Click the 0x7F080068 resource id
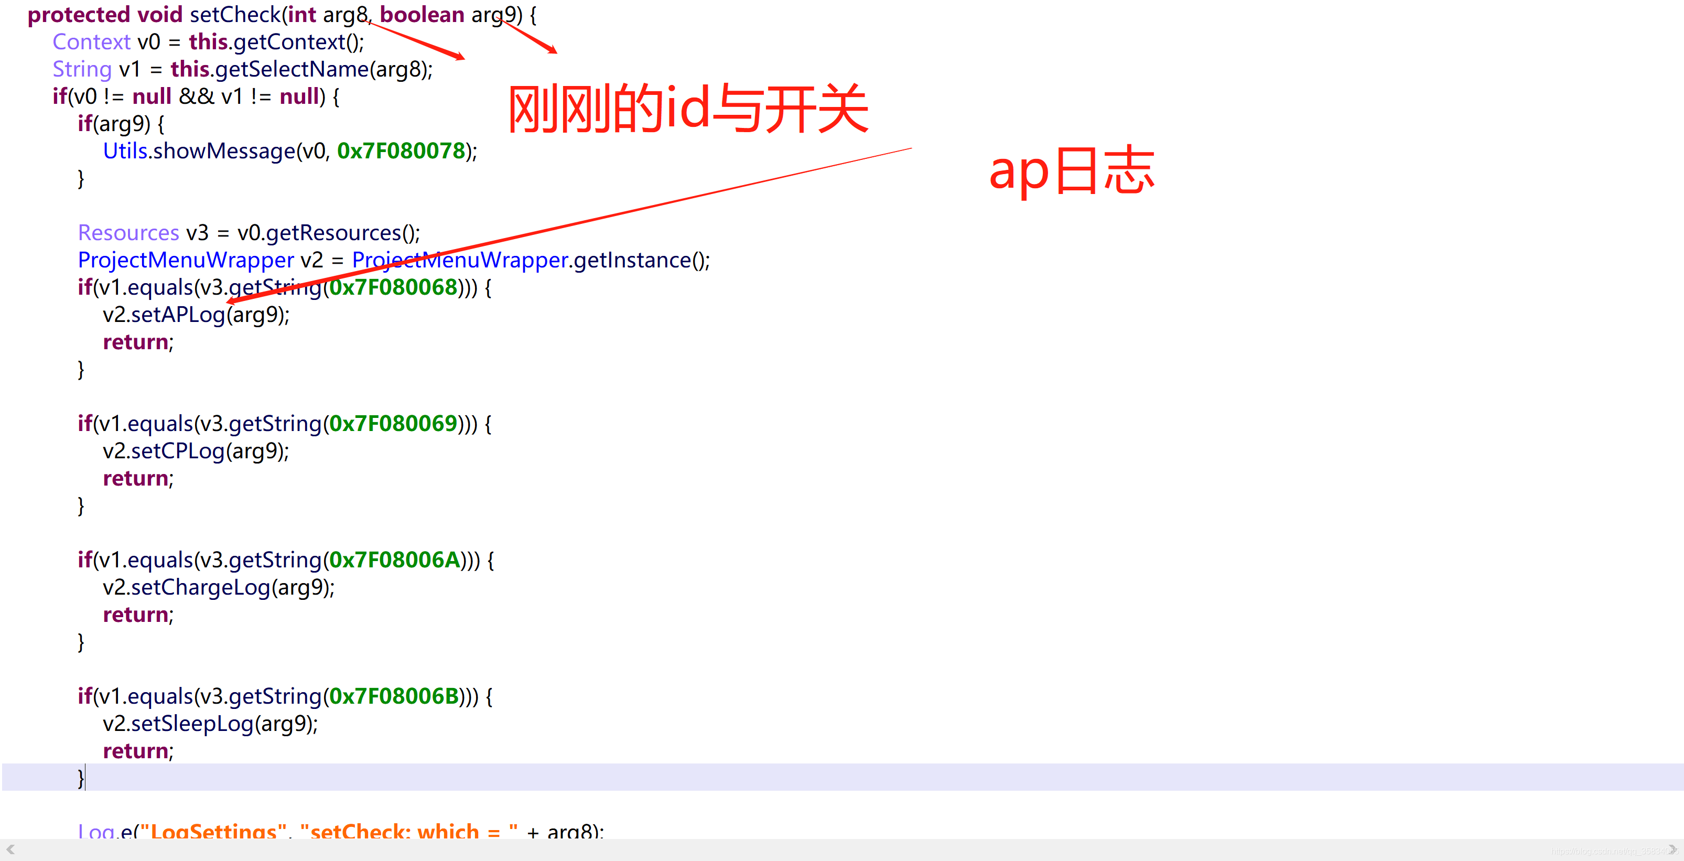 393,287
